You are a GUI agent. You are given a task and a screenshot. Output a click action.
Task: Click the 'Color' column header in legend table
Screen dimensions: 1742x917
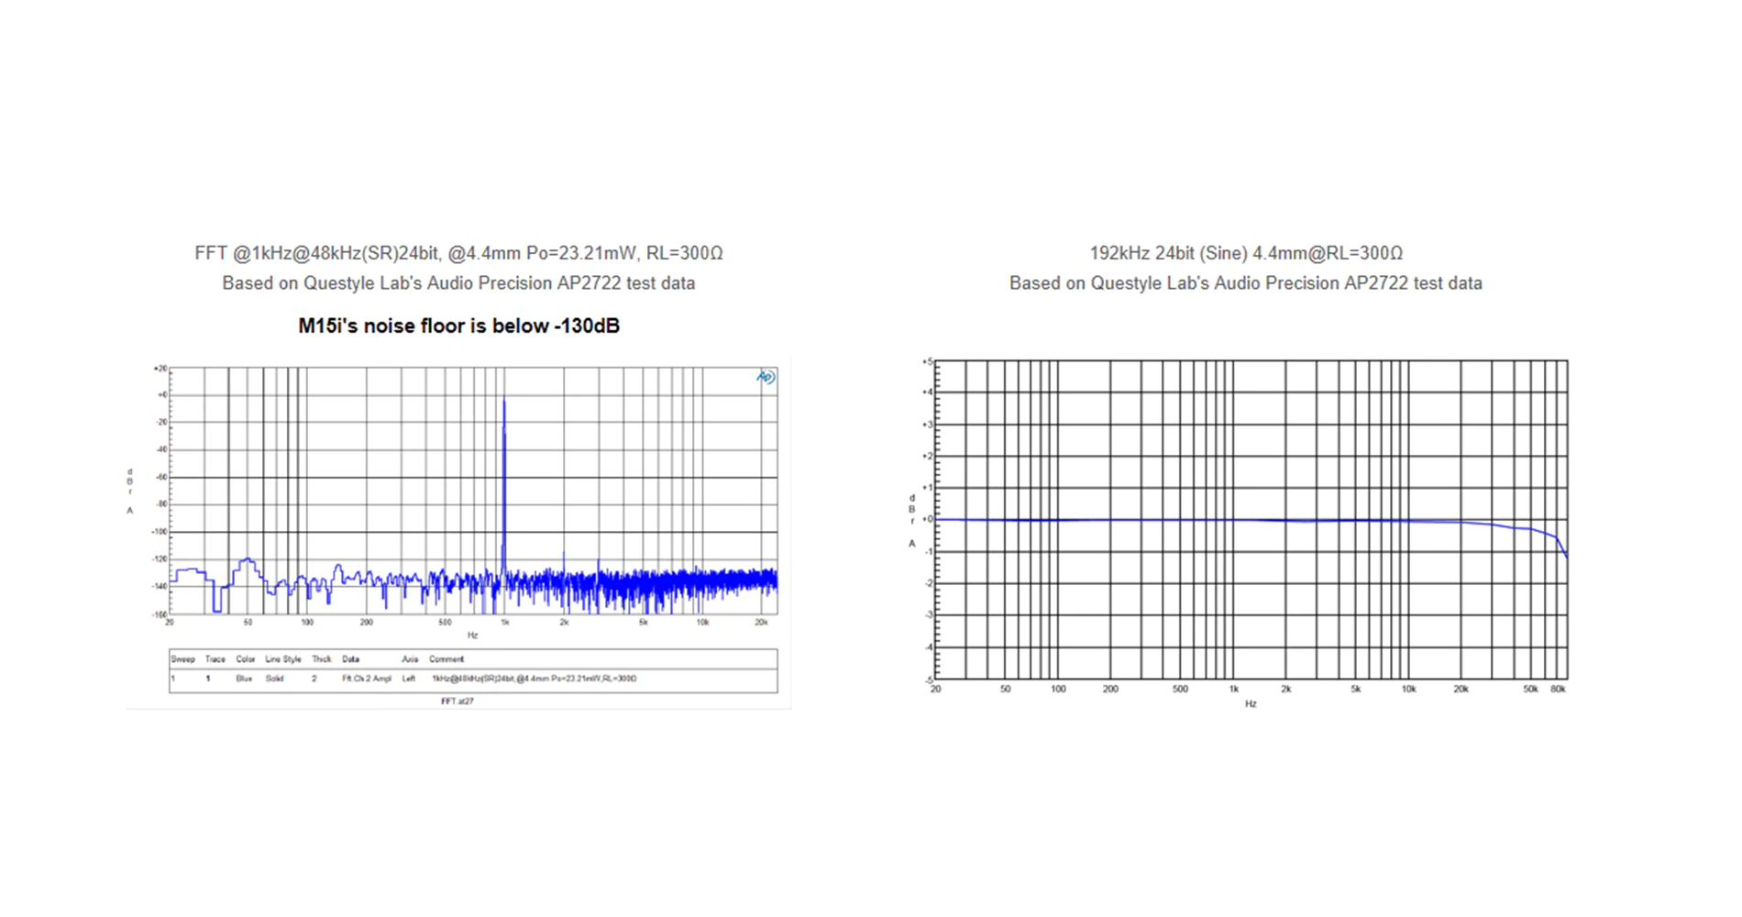coord(246,659)
